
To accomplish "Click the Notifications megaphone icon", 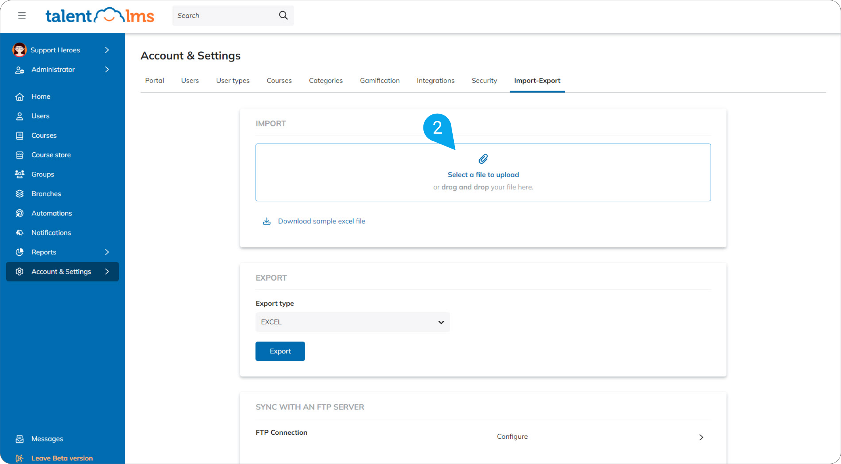I will (20, 233).
